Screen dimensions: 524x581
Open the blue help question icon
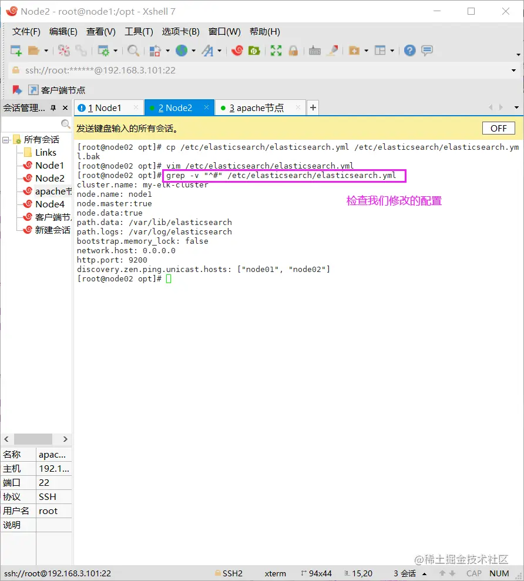click(x=410, y=51)
